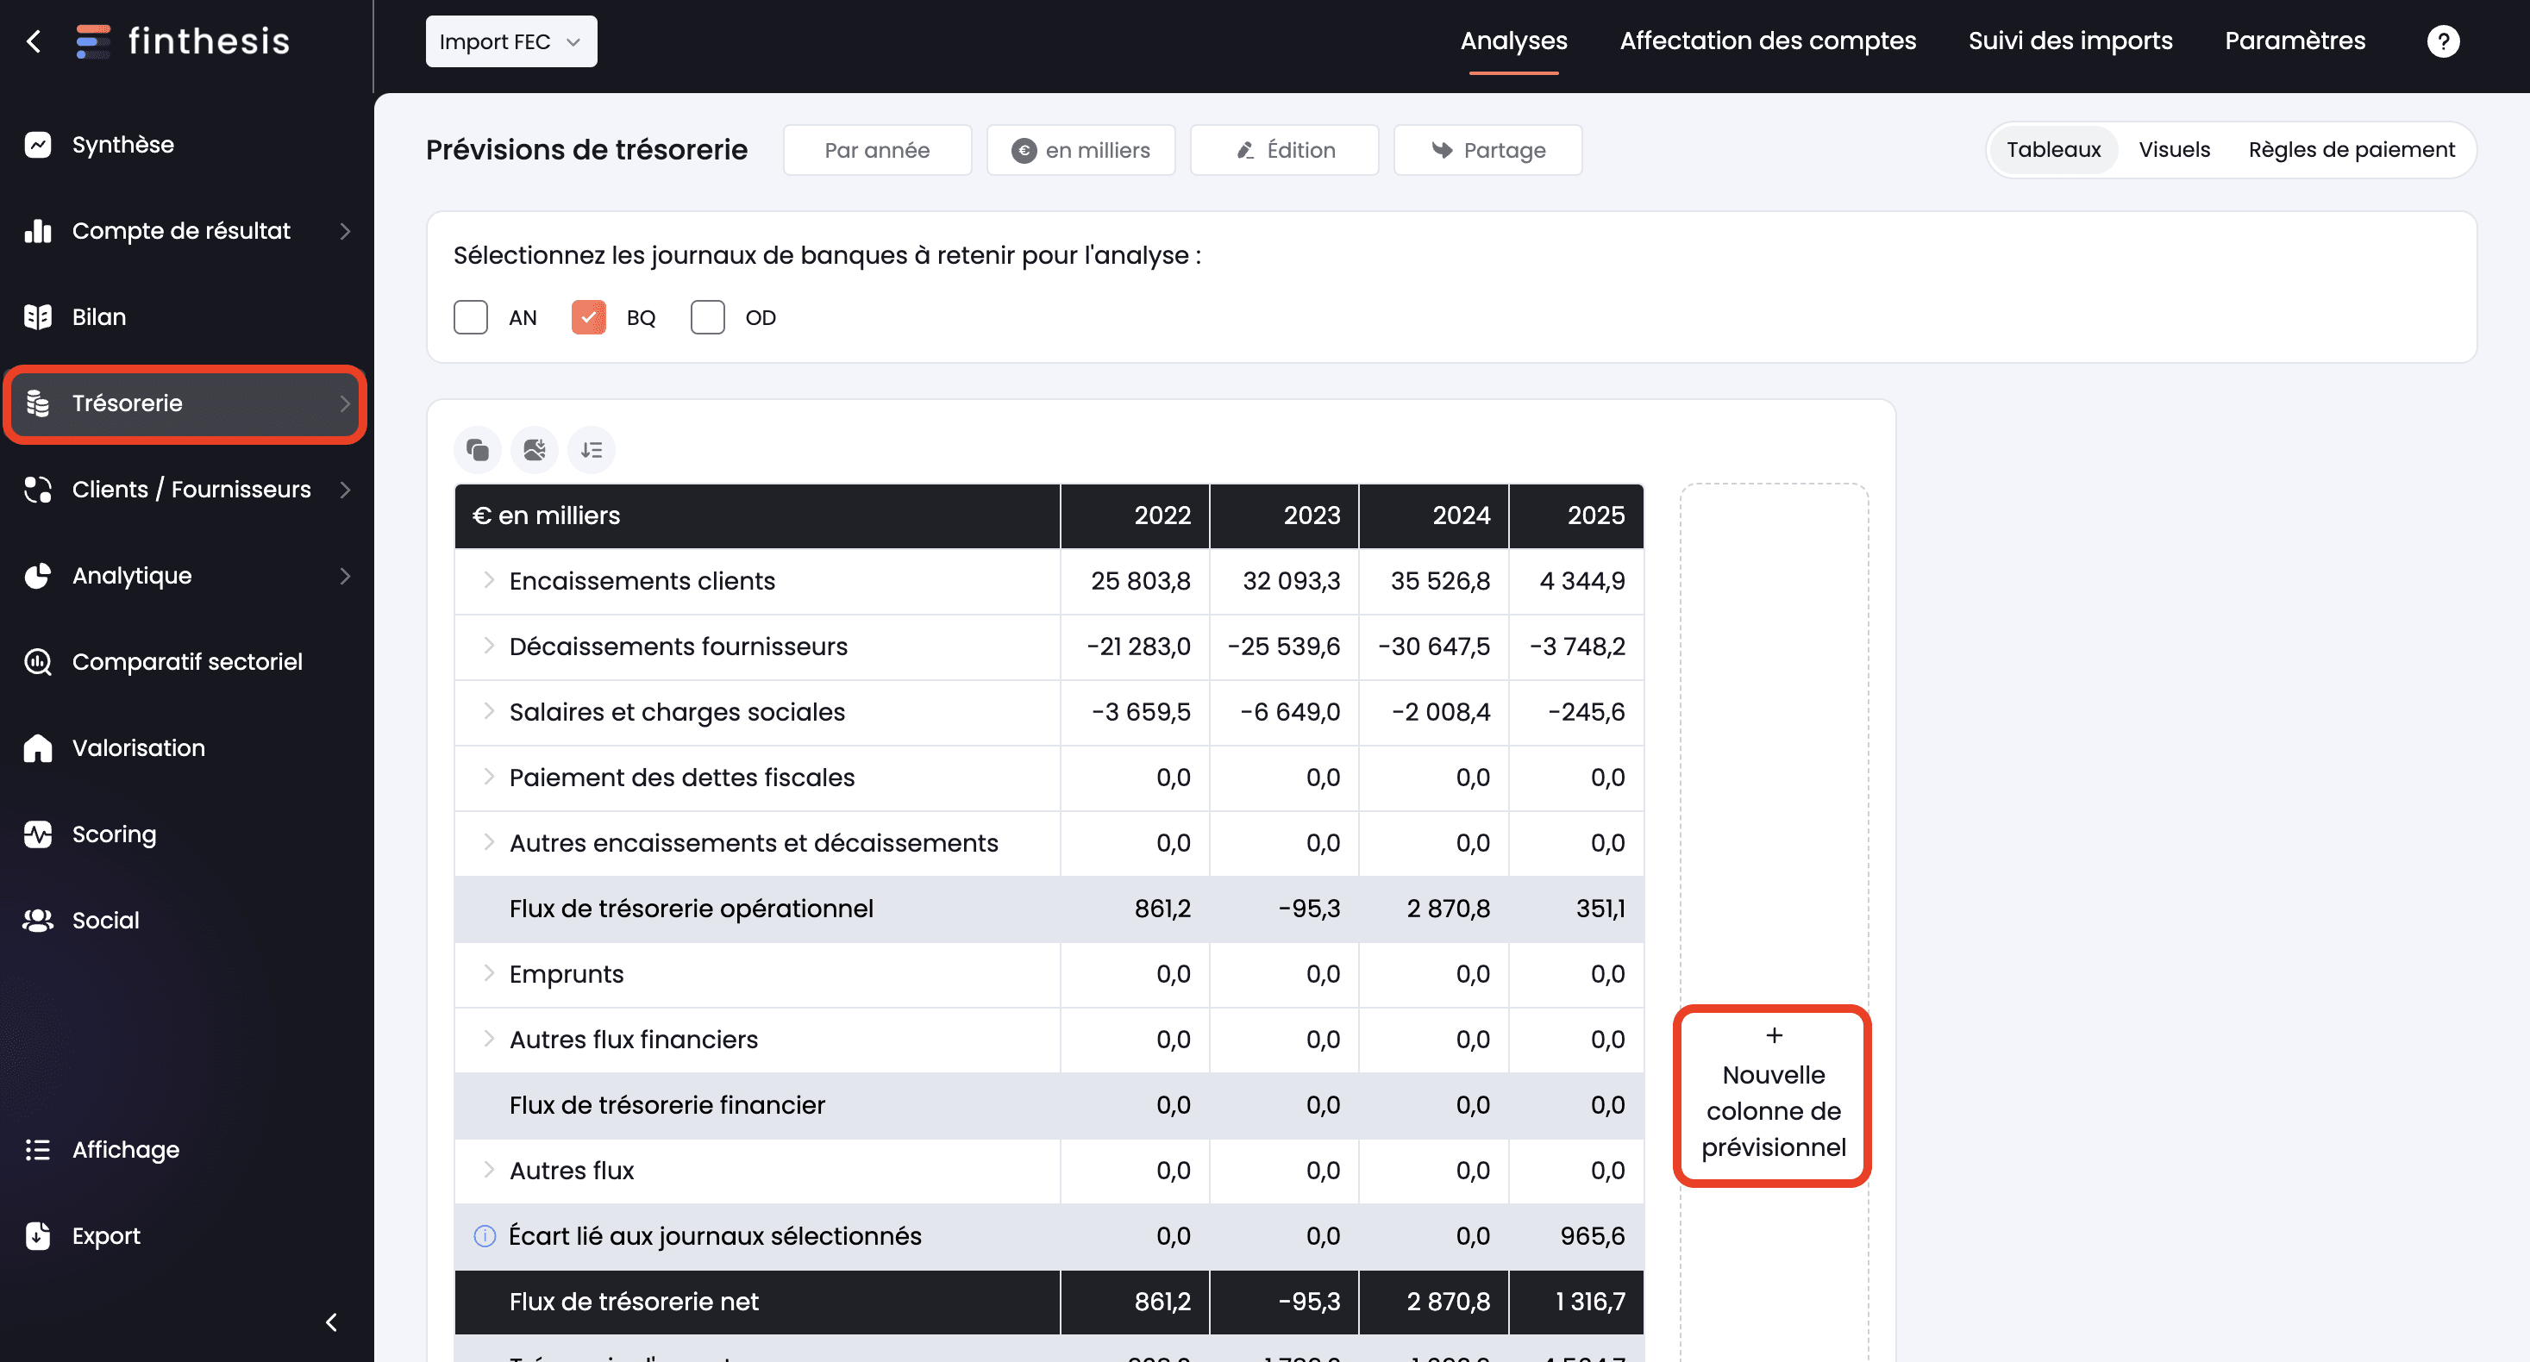
Task: Open the Import FEC dropdown
Action: point(510,41)
